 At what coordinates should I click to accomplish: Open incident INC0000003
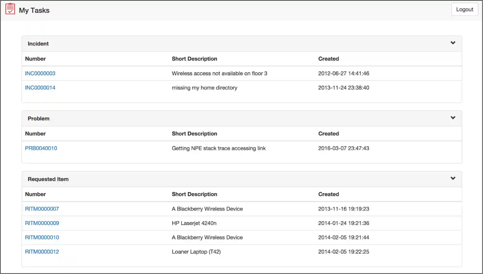(40, 73)
